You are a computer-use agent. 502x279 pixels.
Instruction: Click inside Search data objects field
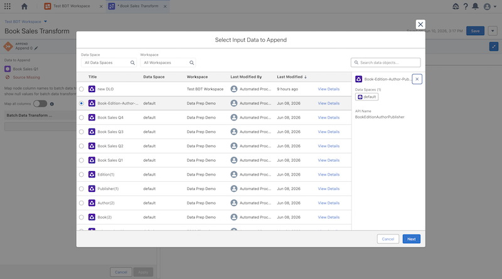click(x=386, y=63)
